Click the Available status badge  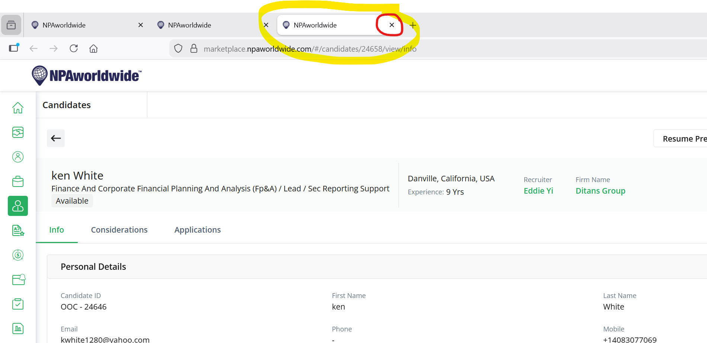click(72, 201)
